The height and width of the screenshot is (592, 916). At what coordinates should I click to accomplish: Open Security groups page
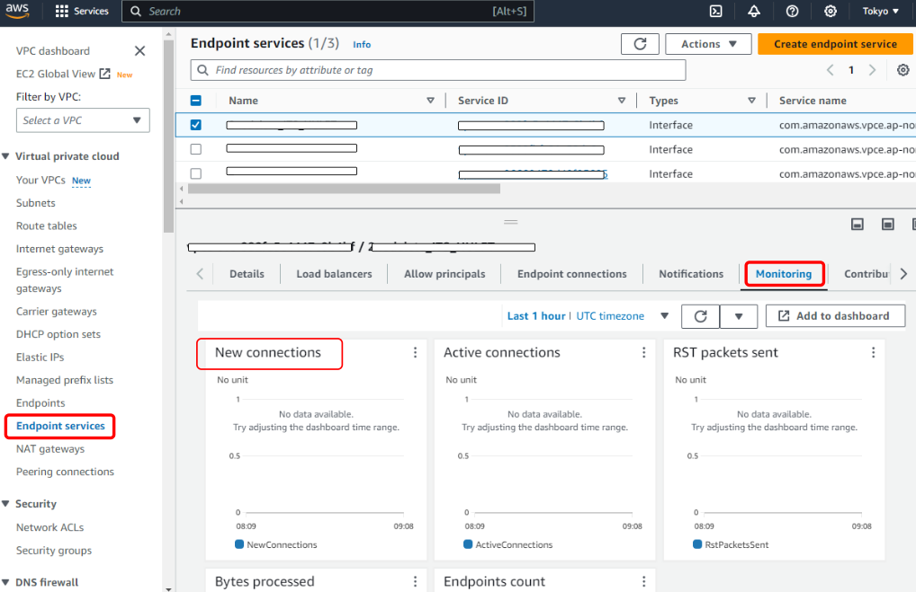(54, 550)
